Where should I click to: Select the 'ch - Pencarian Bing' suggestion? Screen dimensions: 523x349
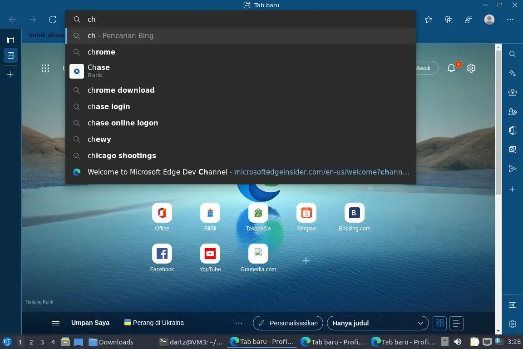click(241, 36)
